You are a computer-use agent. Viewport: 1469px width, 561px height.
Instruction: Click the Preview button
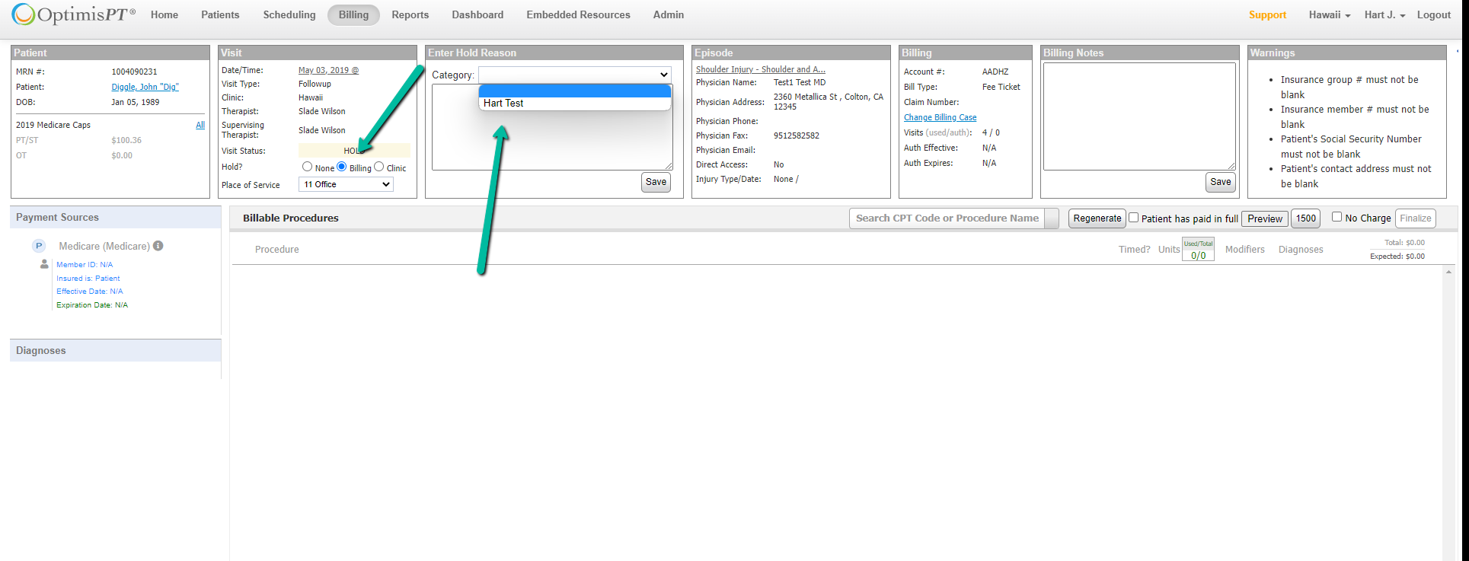pos(1265,218)
